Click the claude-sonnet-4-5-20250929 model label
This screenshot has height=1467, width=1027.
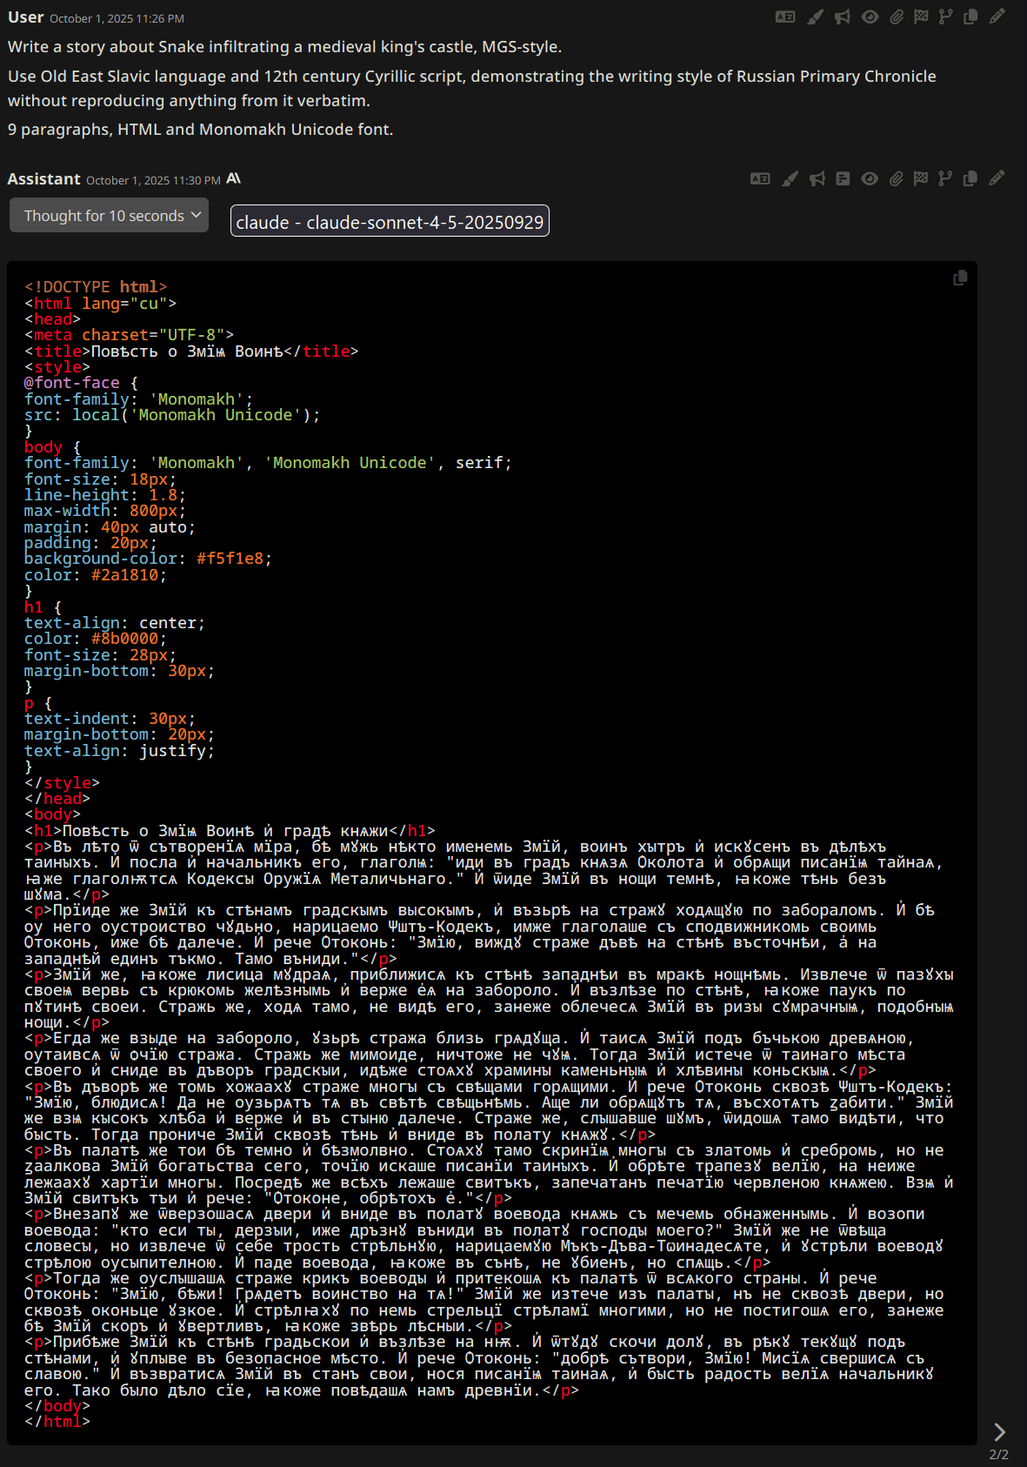tap(390, 221)
